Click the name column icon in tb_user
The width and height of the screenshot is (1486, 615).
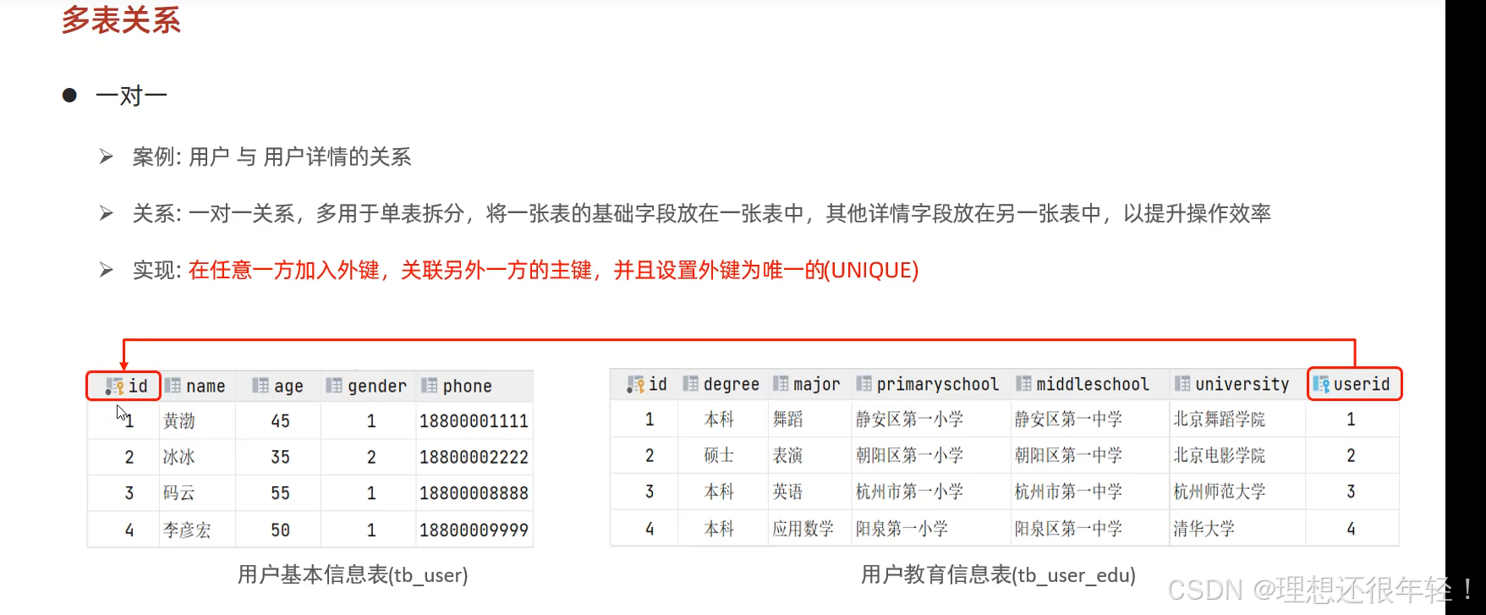click(x=173, y=386)
